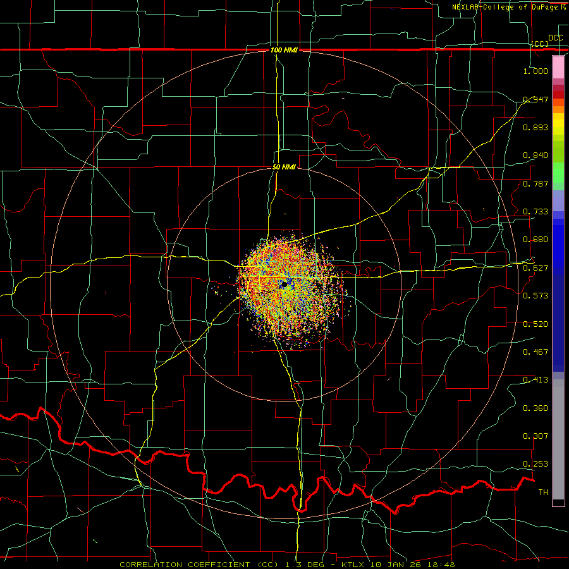
Task: Select the 0.787 legend value
Action: (x=535, y=183)
